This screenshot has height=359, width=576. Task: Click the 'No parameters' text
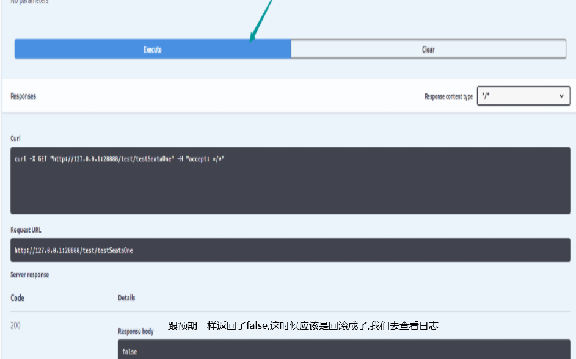click(29, 2)
